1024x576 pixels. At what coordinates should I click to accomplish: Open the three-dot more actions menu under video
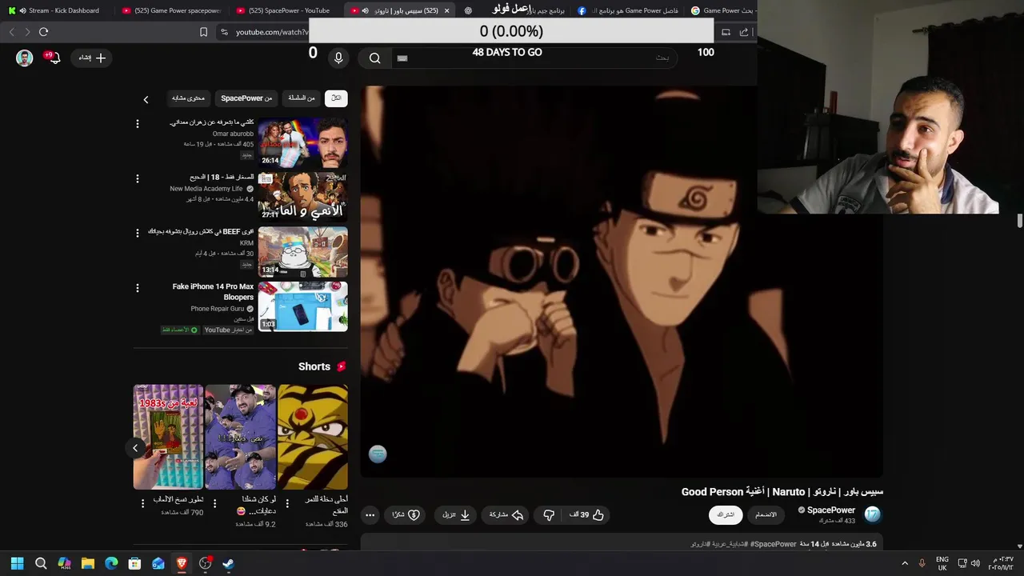pyautogui.click(x=370, y=515)
